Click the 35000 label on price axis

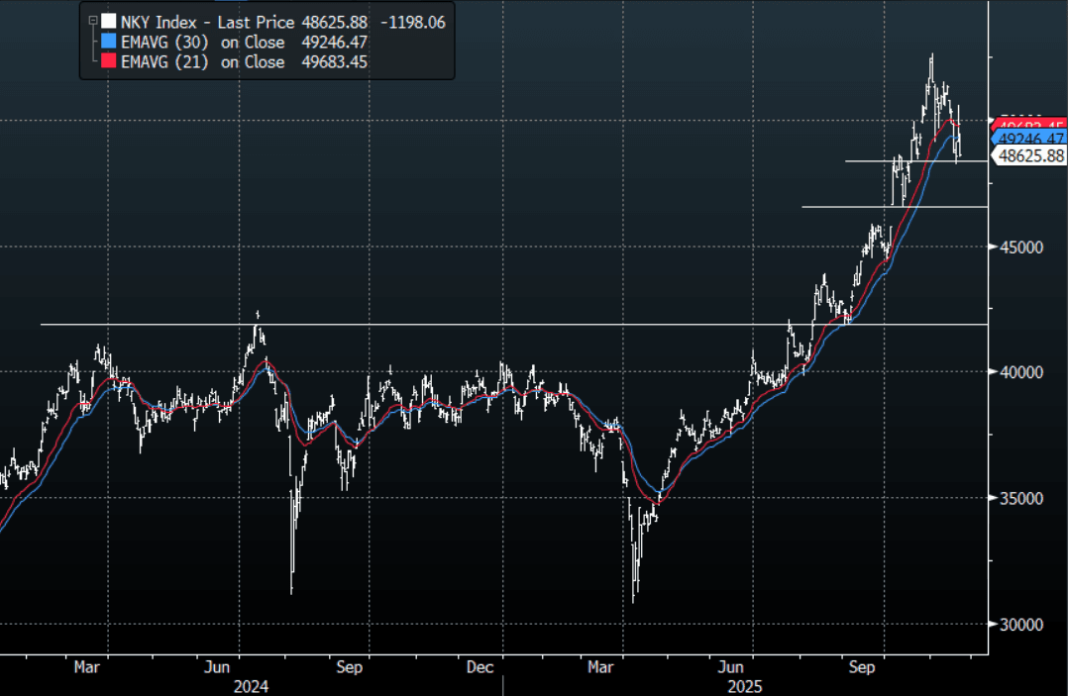pos(1021,498)
